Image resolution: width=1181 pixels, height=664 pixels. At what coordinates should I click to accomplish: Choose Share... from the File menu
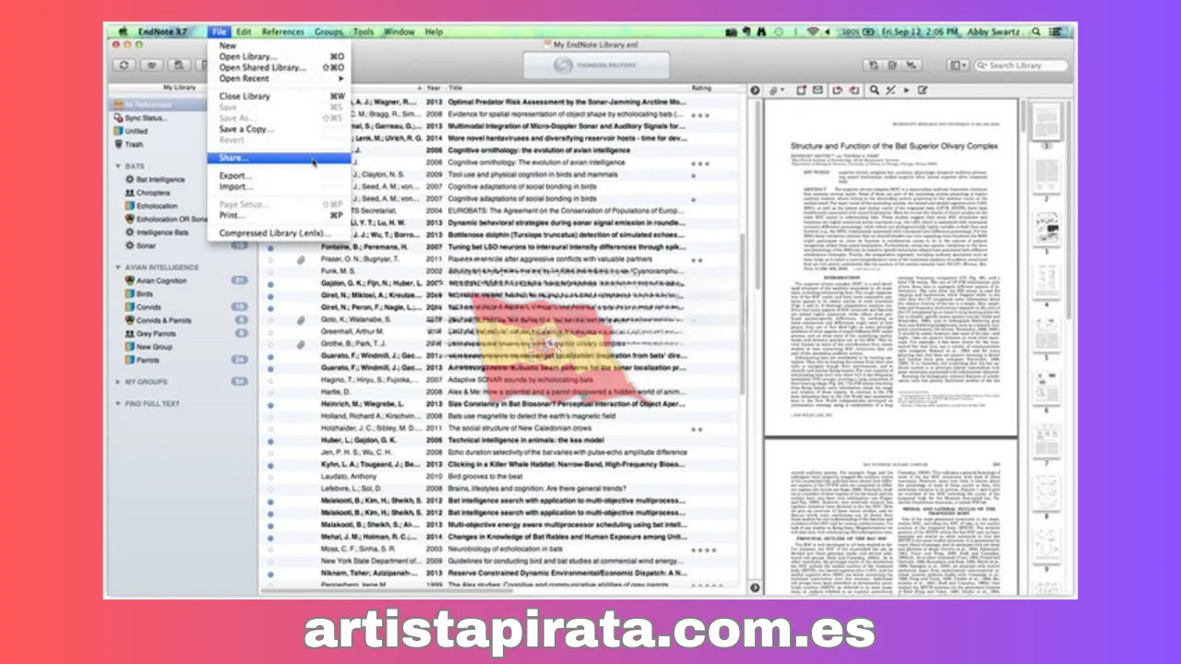pyautogui.click(x=279, y=158)
